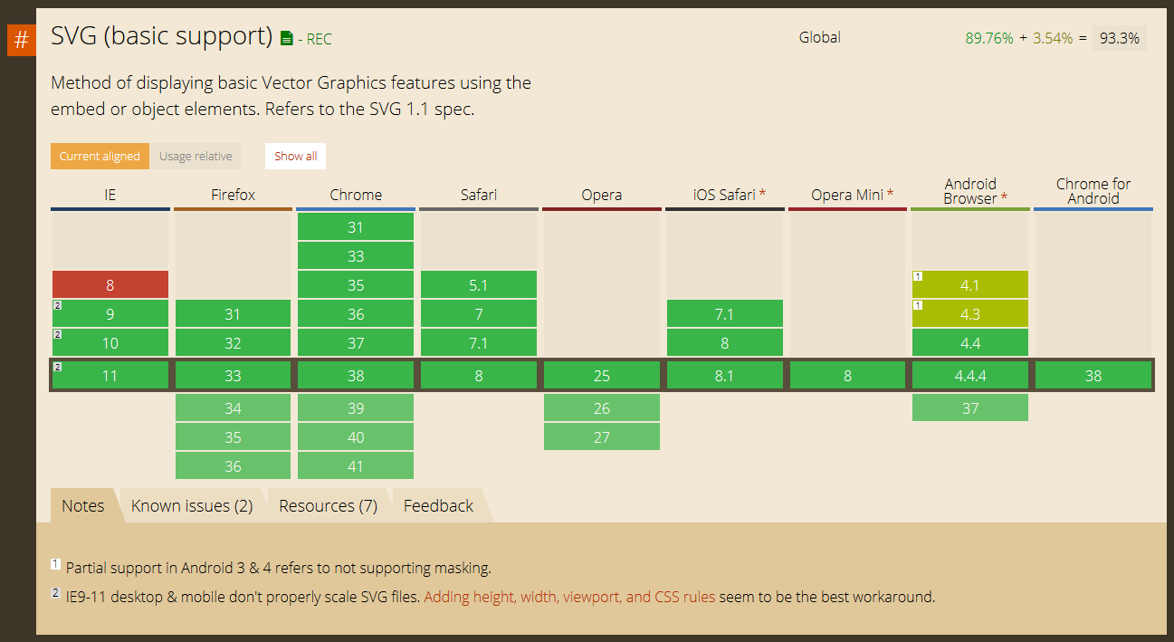This screenshot has height=642, width=1174.
Task: Select the Chrome 40 cell
Action: point(356,436)
